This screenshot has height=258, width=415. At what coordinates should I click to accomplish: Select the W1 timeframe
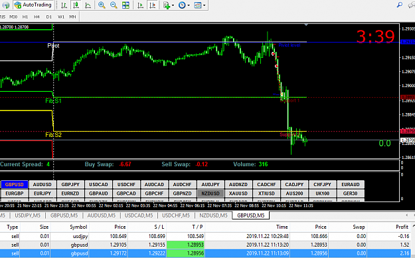[61, 17]
